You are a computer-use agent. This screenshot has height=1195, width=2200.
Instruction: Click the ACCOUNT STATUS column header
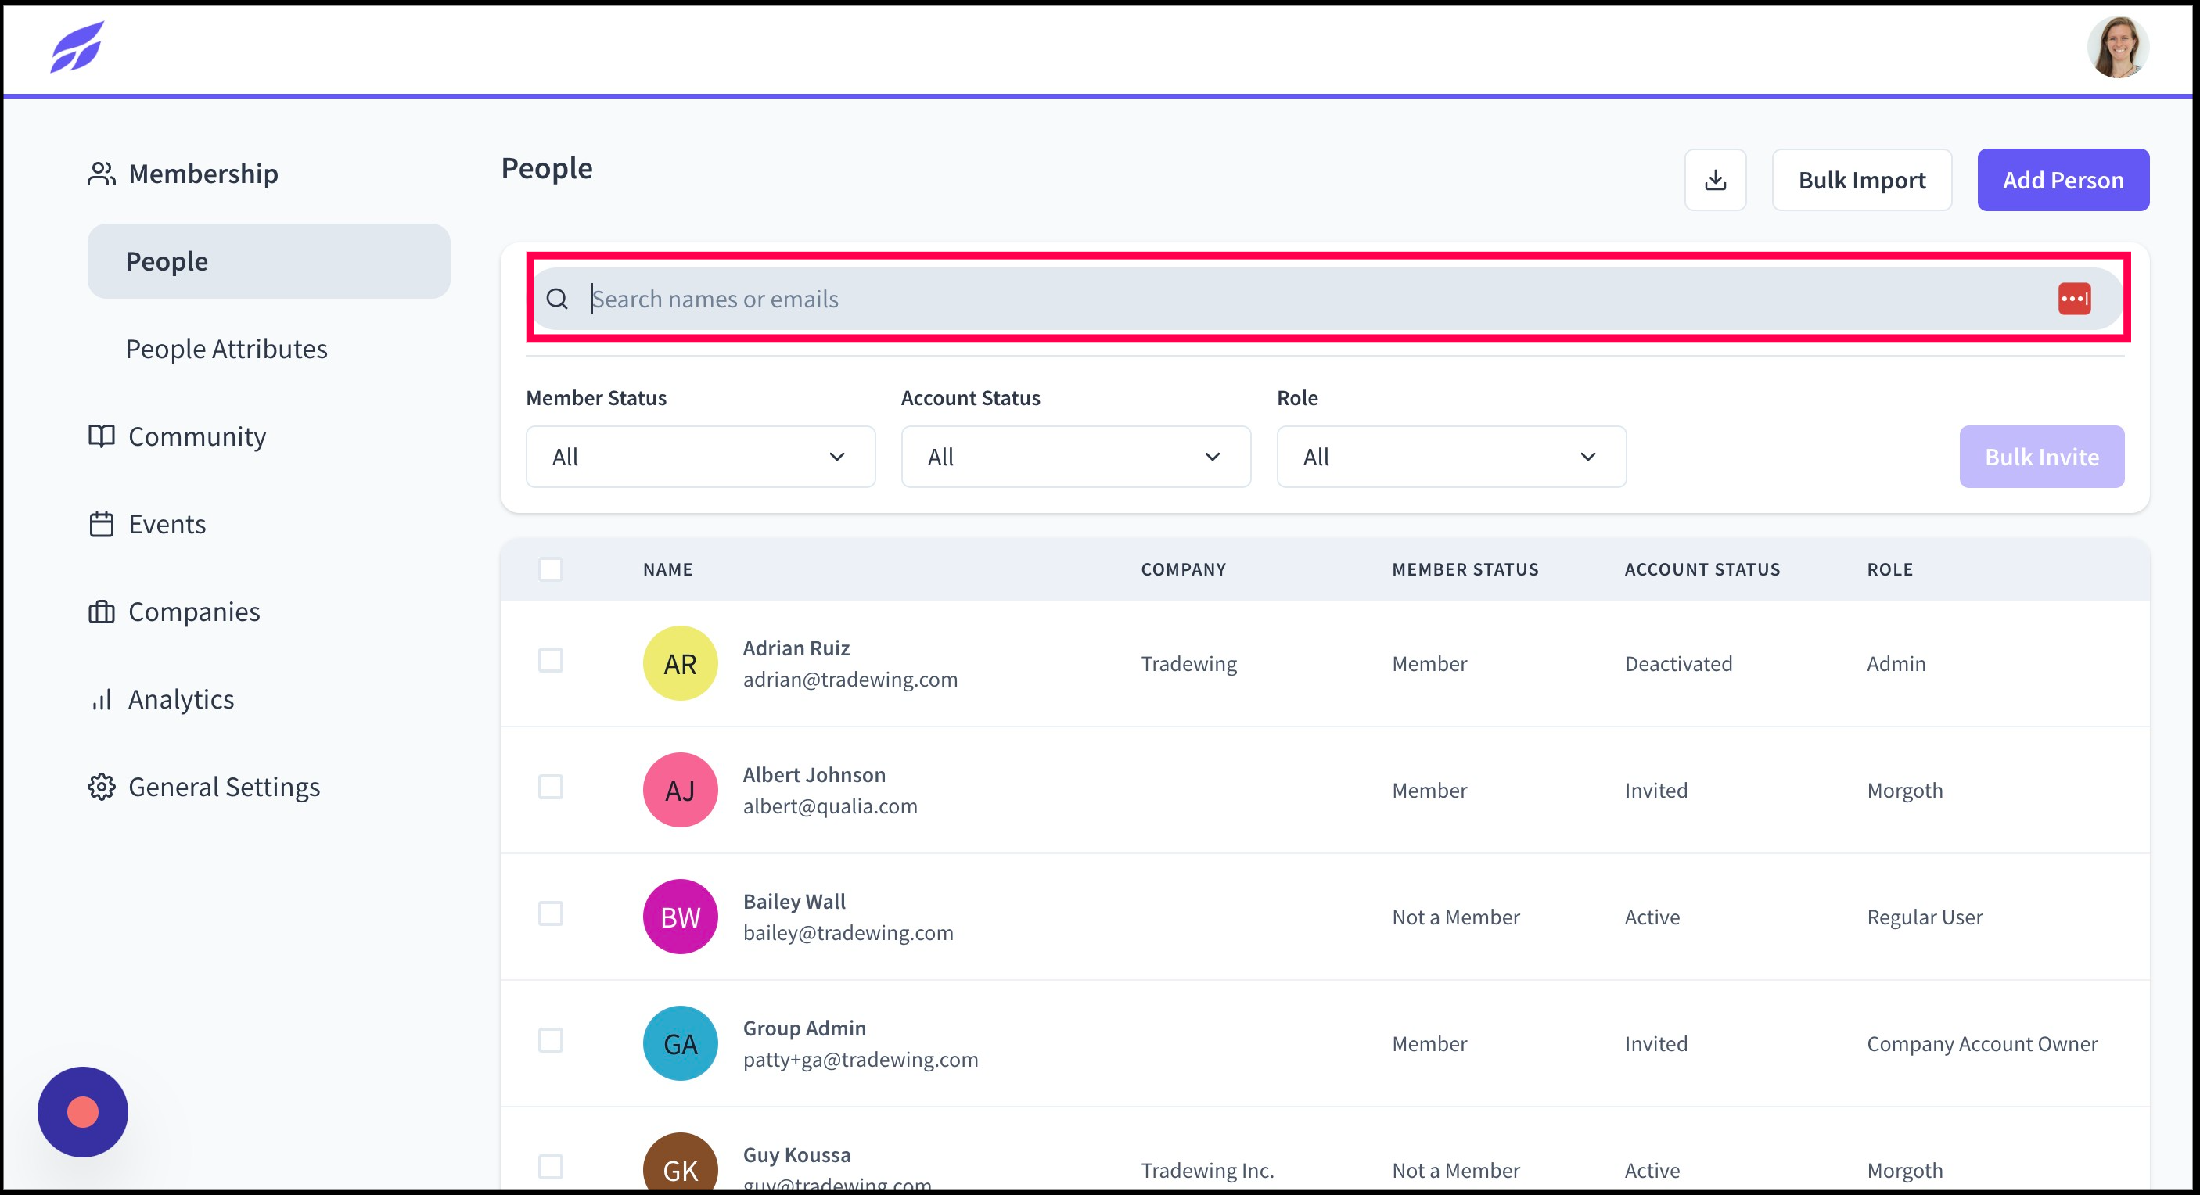tap(1702, 569)
